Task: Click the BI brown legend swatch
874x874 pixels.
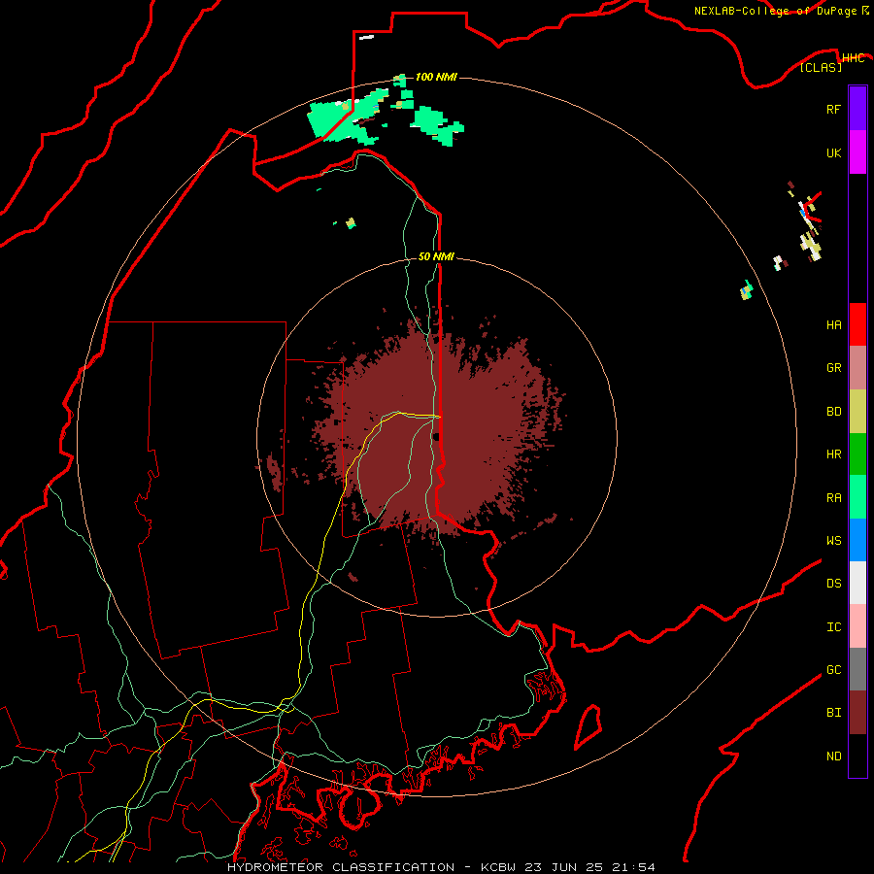Action: pyautogui.click(x=857, y=713)
